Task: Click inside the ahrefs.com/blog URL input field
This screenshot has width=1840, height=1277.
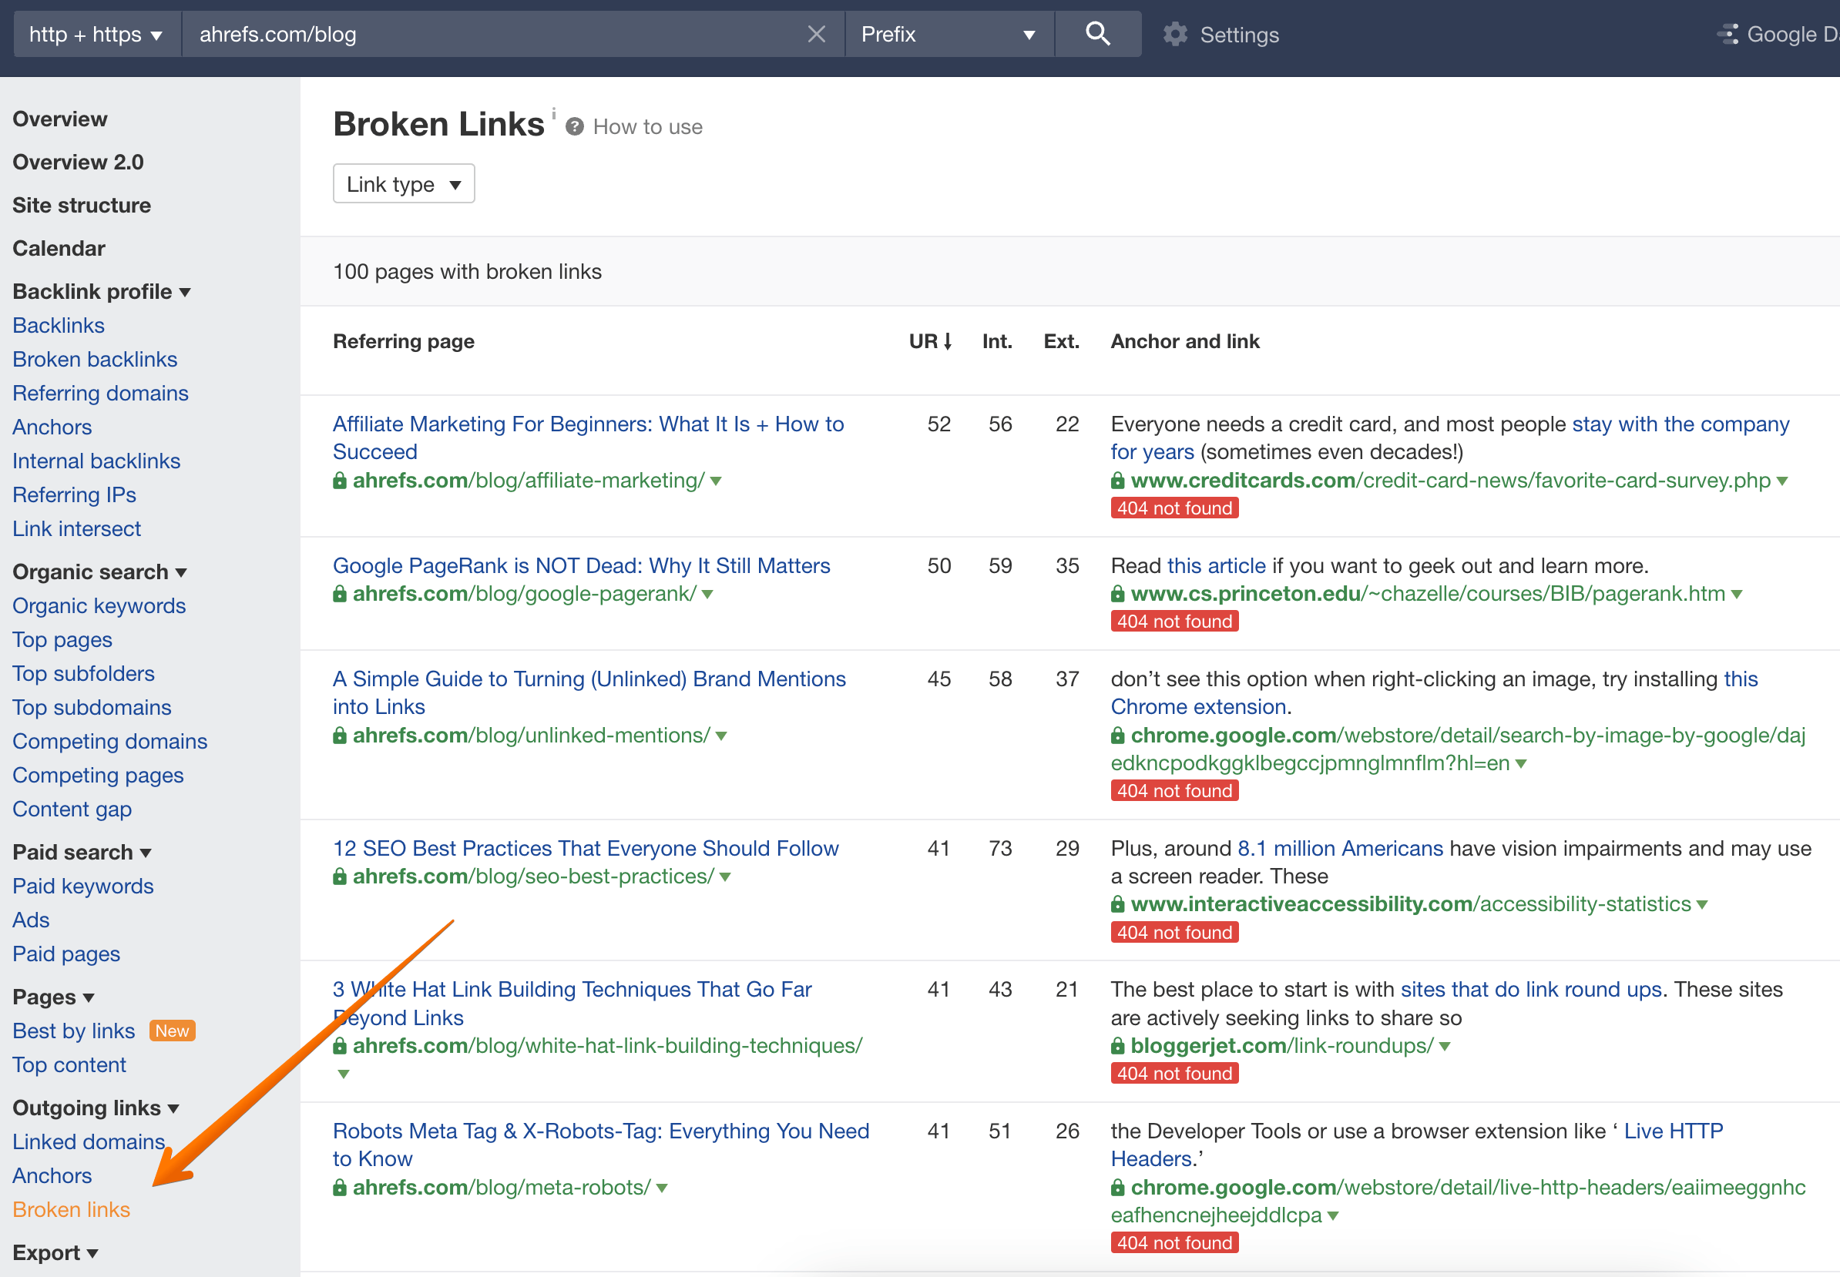Action: [480, 34]
